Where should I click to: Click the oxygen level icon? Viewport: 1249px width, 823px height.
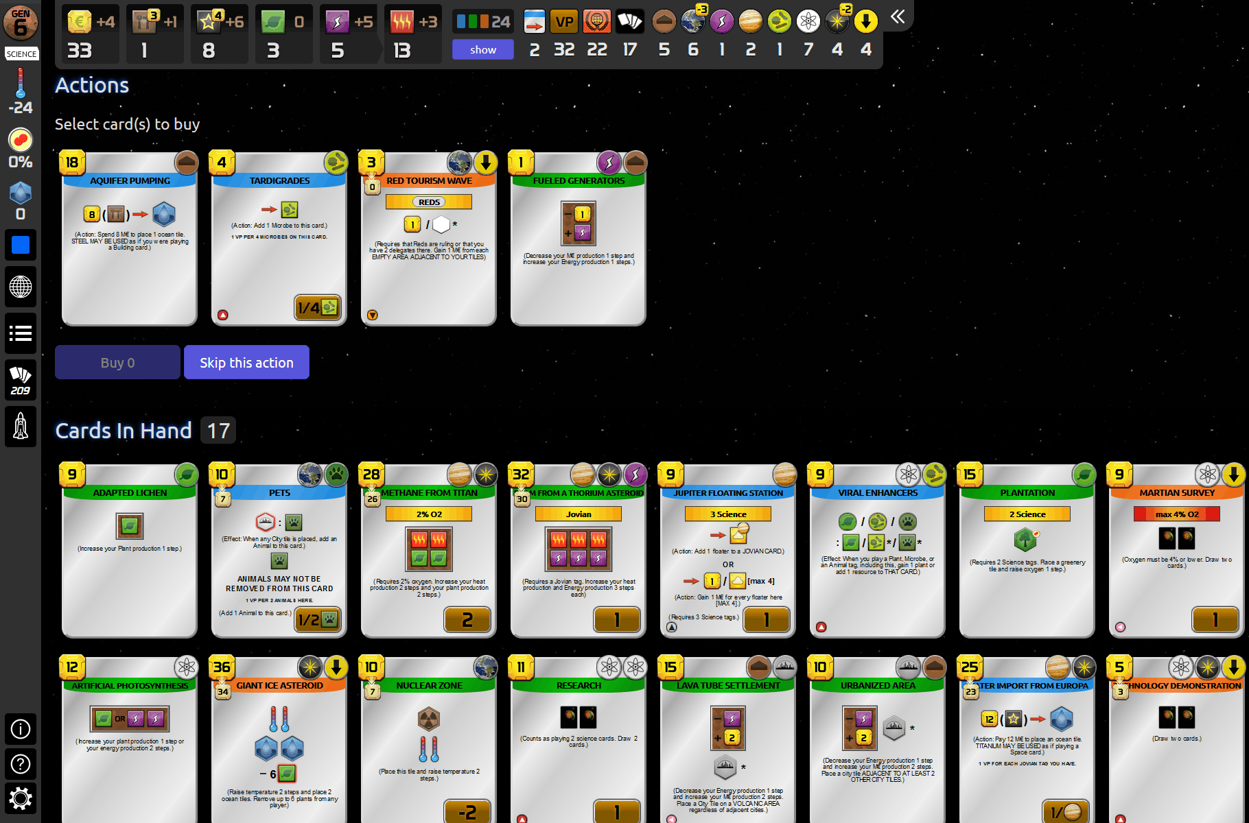pyautogui.click(x=21, y=140)
